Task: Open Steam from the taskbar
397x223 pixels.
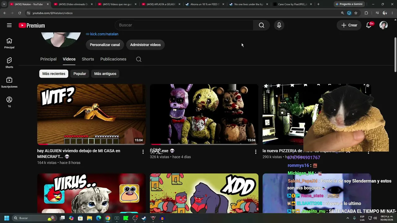Action: coord(144,218)
